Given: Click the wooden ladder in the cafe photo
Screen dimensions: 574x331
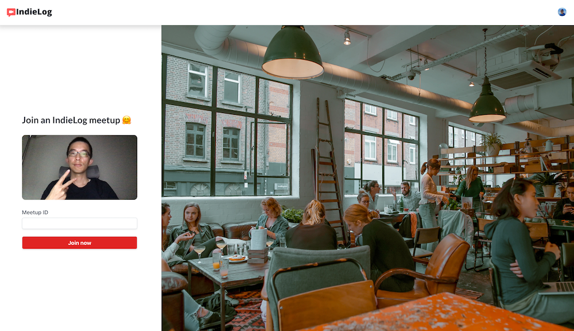Looking at the screenshot, I should coord(330,168).
